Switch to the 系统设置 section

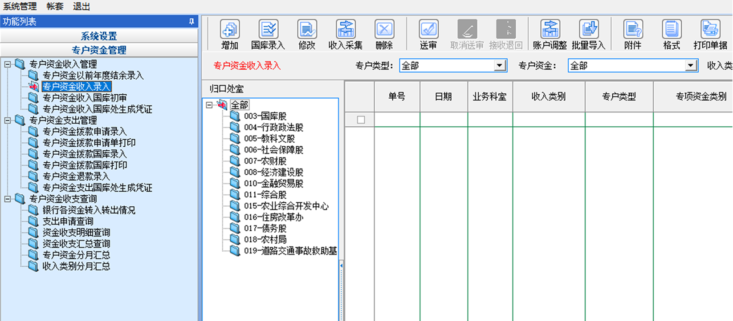(99, 36)
